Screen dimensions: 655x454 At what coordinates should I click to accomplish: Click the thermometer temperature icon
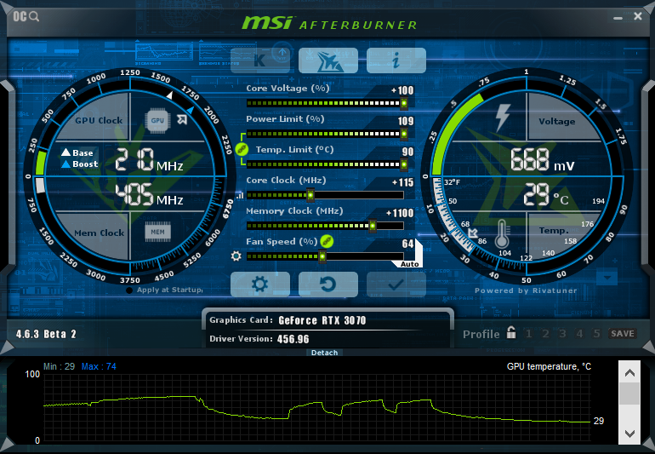tap(502, 234)
